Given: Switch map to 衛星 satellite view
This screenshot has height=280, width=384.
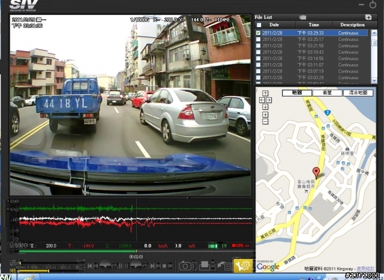Looking at the screenshot, I should pyautogui.click(x=328, y=93).
